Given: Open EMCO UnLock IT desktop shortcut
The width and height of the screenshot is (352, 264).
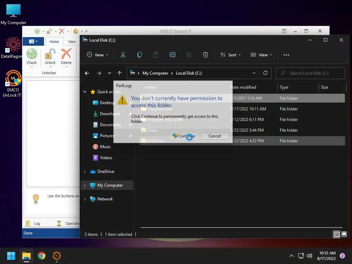Looking at the screenshot, I should [x=13, y=84].
